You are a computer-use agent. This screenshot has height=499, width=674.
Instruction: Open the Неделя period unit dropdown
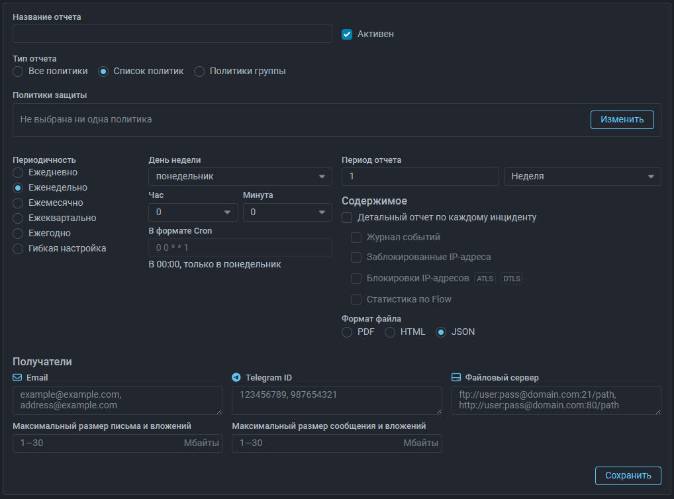coord(582,177)
